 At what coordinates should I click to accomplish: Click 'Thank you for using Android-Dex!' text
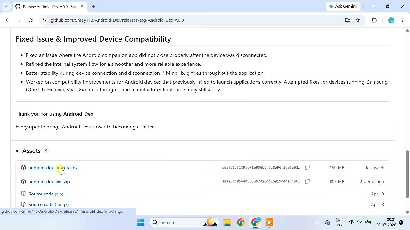point(55,114)
